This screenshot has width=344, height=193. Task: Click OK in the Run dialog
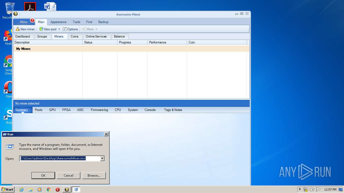pos(43,176)
